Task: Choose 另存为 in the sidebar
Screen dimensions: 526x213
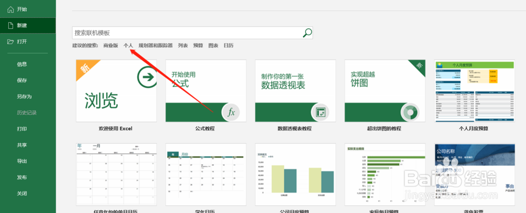Action: point(24,96)
